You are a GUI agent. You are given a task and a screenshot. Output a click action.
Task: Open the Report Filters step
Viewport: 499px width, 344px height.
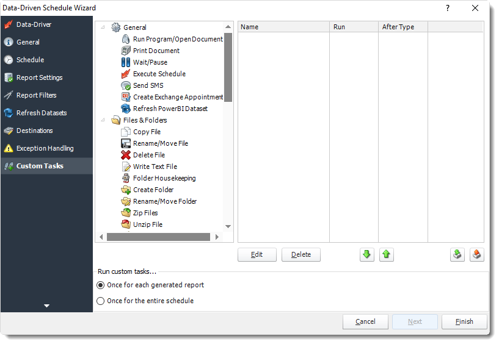tap(46, 95)
